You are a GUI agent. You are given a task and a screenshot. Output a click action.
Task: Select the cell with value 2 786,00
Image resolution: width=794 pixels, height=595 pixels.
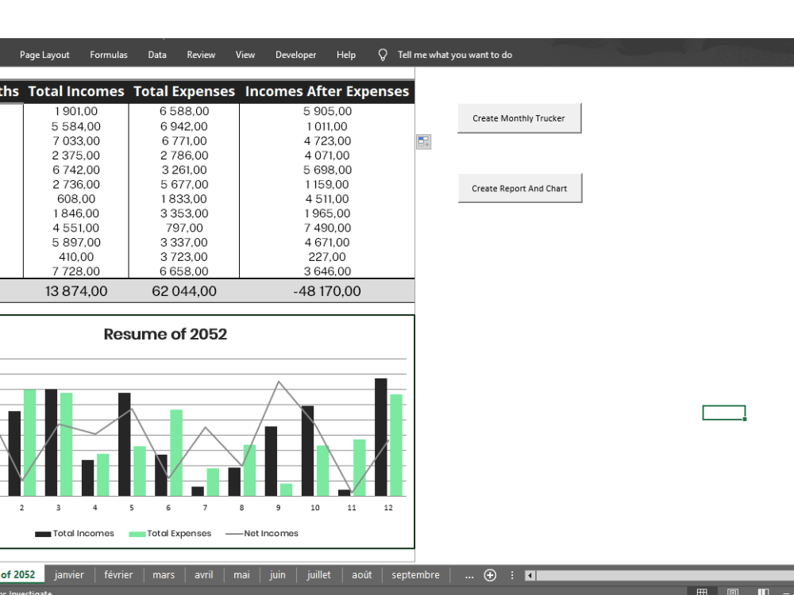(184, 155)
